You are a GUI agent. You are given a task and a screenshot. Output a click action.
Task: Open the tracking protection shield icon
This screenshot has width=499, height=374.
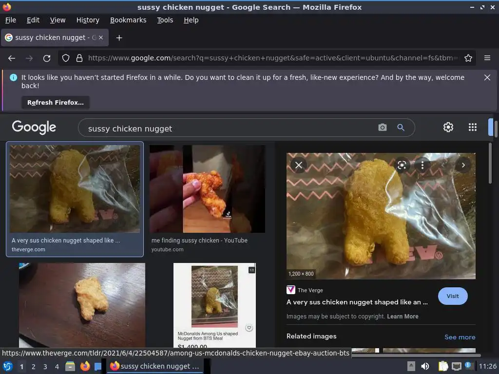pos(66,58)
